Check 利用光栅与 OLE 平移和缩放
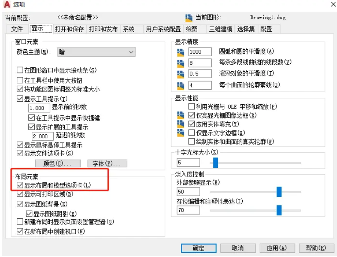Viewport: 337px width, 257px height. [191, 106]
